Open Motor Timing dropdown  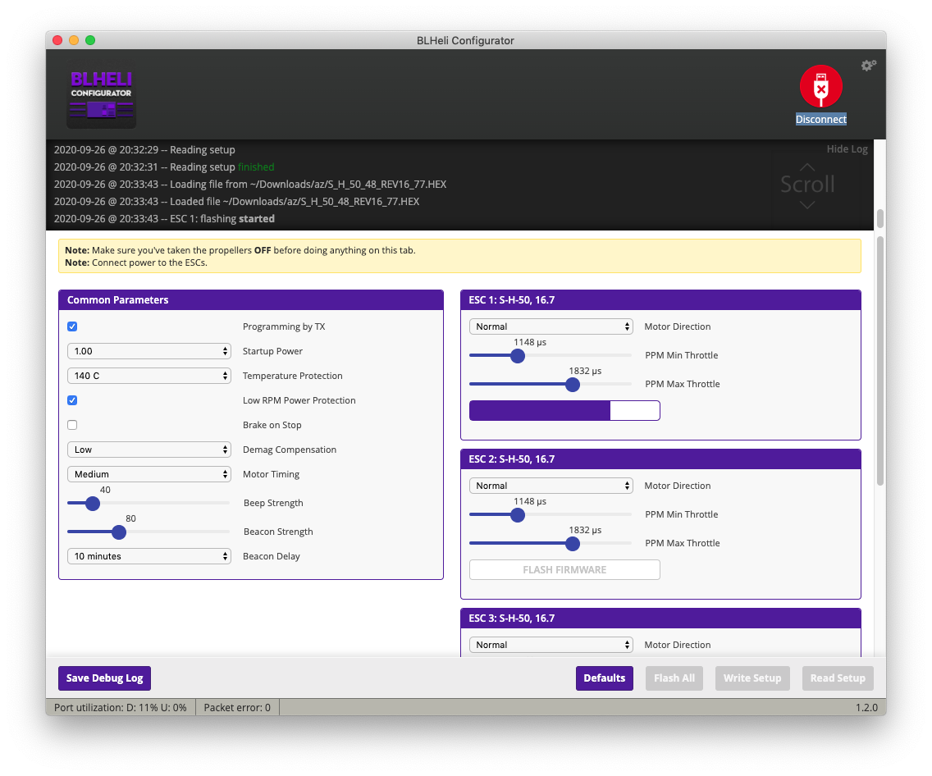click(149, 474)
